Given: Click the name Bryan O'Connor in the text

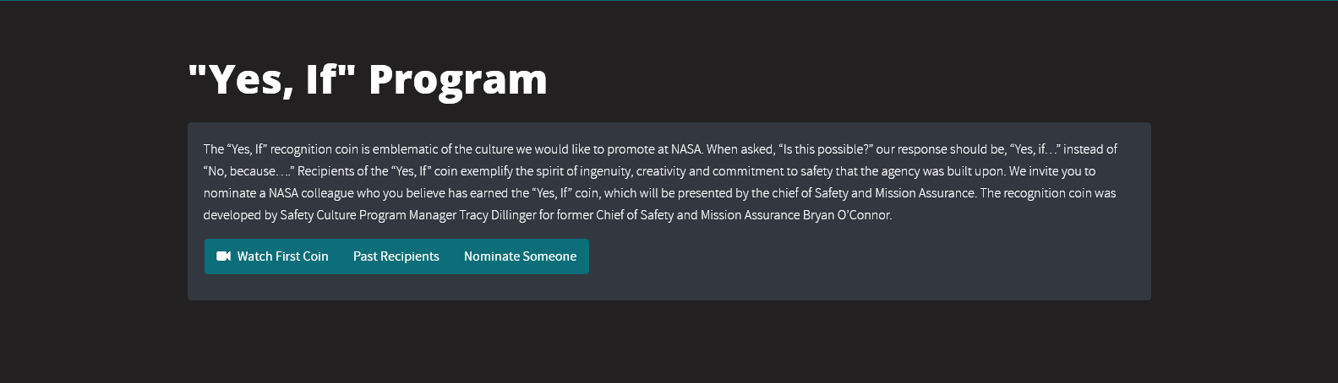Looking at the screenshot, I should coord(847,215).
